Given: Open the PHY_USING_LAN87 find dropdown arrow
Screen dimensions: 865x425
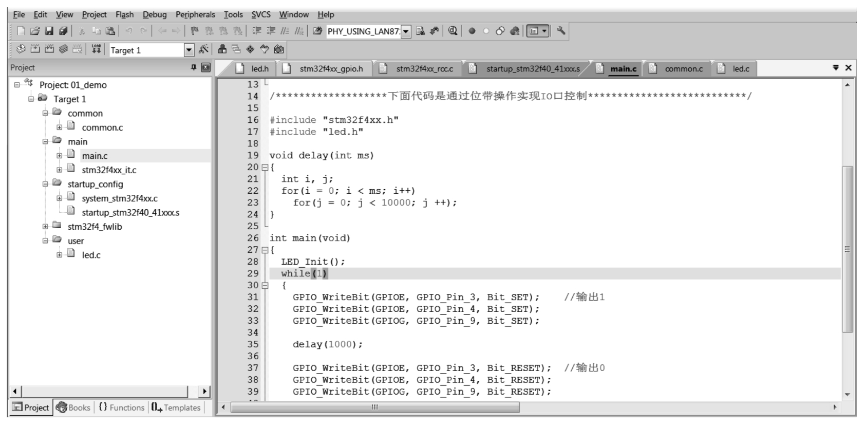Looking at the screenshot, I should point(406,31).
